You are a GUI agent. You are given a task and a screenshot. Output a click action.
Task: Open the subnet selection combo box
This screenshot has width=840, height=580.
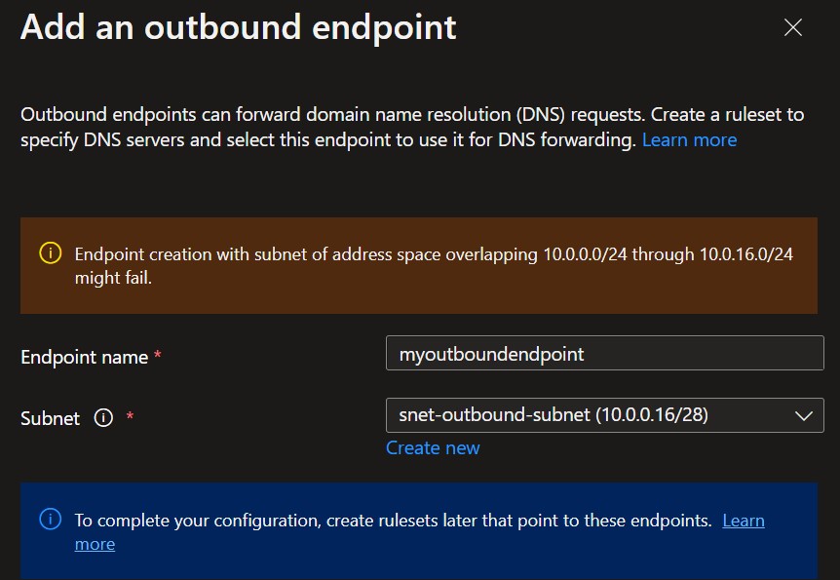pos(604,414)
